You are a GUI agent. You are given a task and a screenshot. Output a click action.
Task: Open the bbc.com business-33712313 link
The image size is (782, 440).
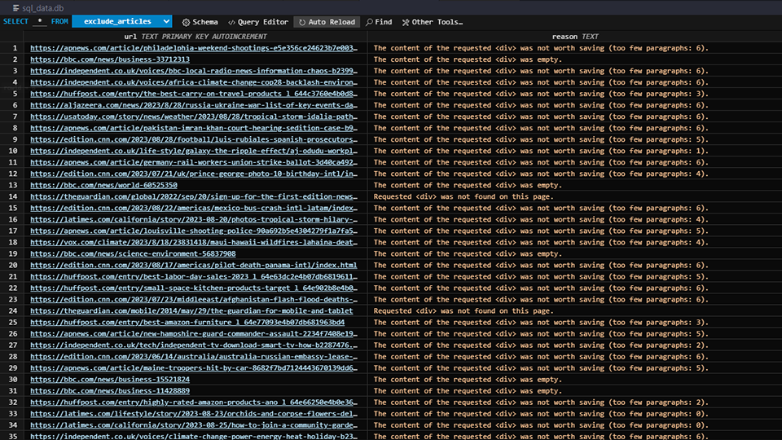[110, 59]
